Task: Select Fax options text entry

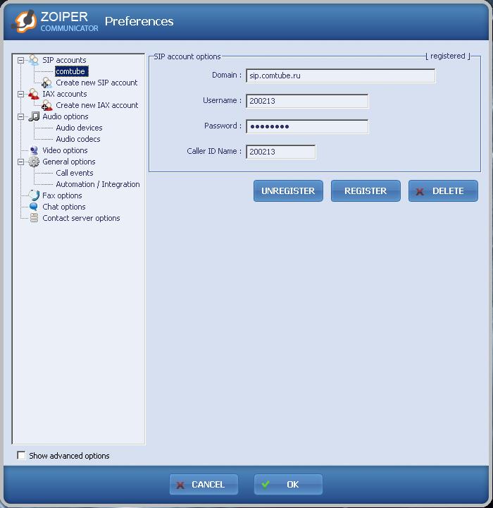Action: pyautogui.click(x=62, y=195)
